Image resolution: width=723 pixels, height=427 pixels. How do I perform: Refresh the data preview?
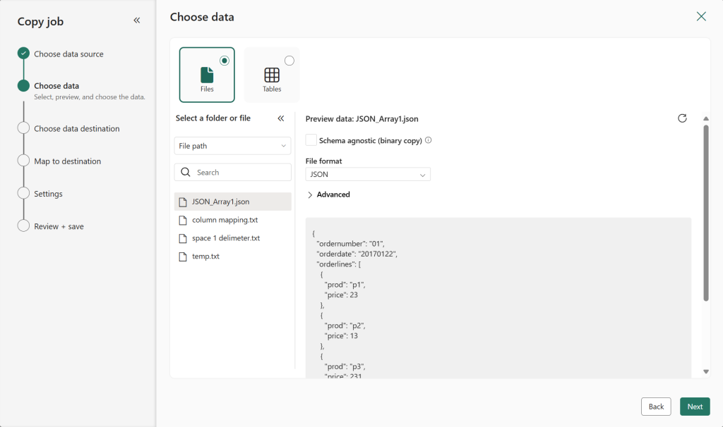click(x=682, y=118)
